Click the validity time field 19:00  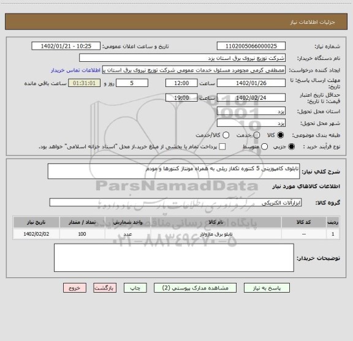pos(181,97)
